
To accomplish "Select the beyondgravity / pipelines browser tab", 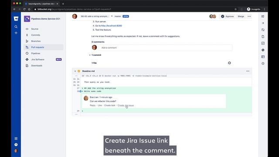I will 41,4.
